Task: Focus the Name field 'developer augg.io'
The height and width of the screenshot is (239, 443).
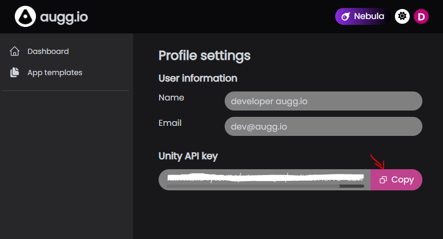Action: pos(323,102)
